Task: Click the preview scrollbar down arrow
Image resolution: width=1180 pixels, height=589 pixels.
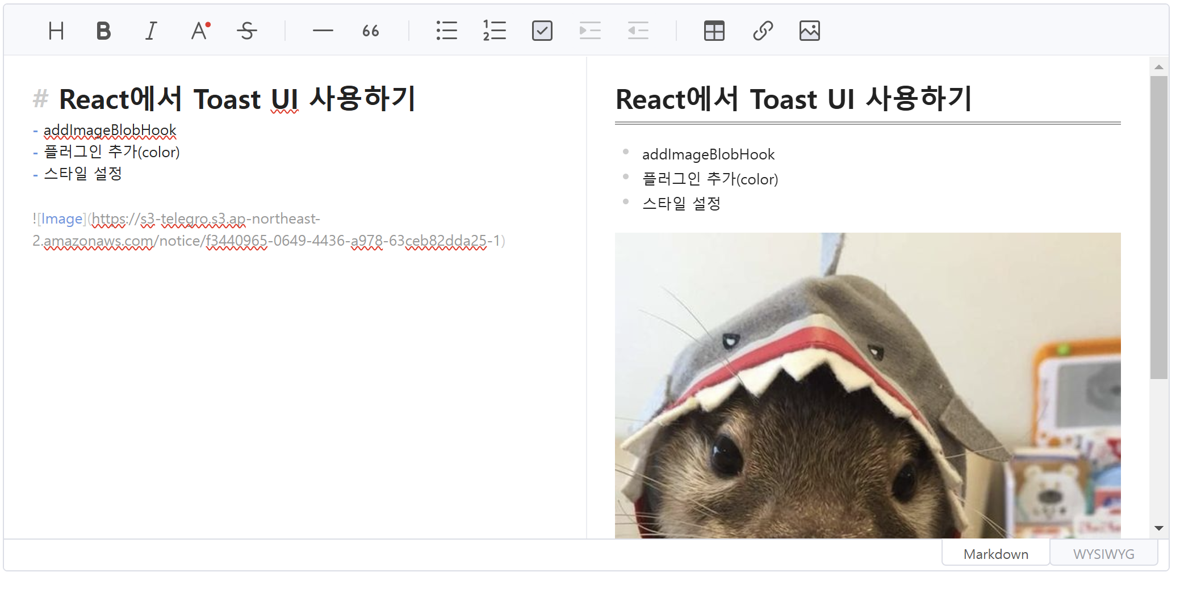Action: point(1159,528)
